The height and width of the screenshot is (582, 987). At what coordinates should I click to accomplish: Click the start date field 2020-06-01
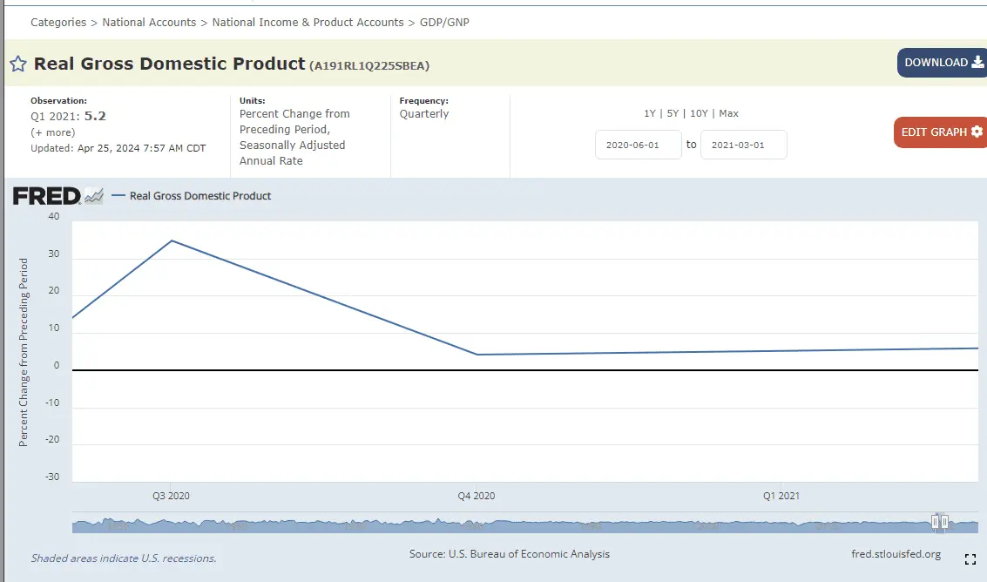pyautogui.click(x=638, y=145)
